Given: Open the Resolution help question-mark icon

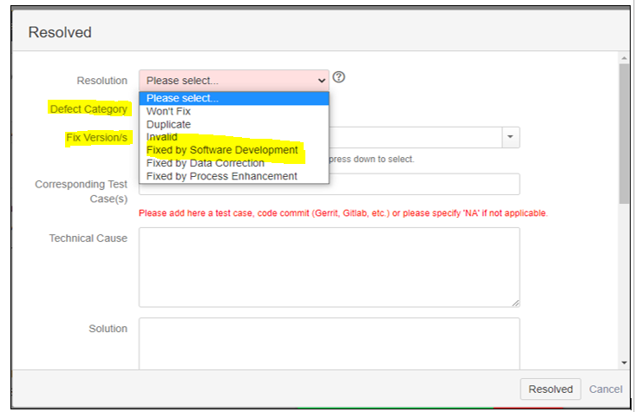Looking at the screenshot, I should point(338,77).
